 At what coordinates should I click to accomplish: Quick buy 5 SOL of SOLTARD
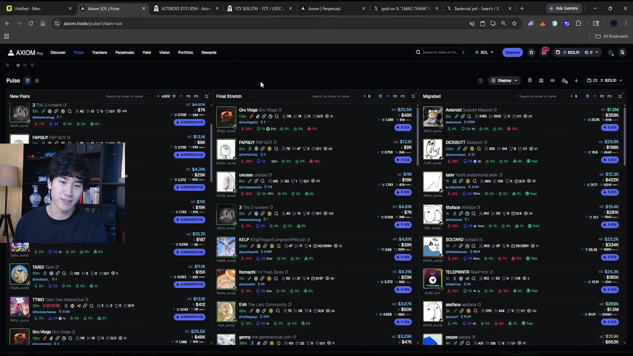[610, 257]
